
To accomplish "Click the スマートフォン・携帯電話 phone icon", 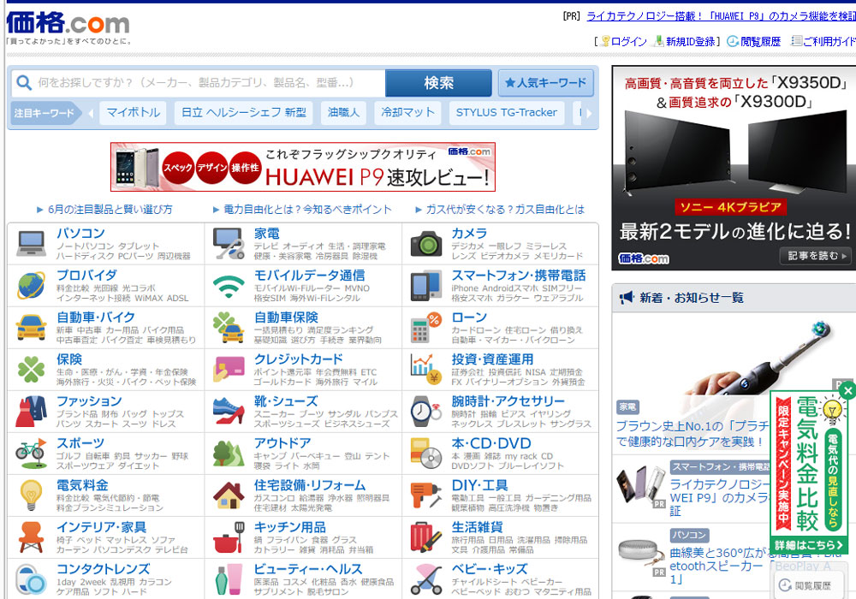I will pyautogui.click(x=425, y=286).
